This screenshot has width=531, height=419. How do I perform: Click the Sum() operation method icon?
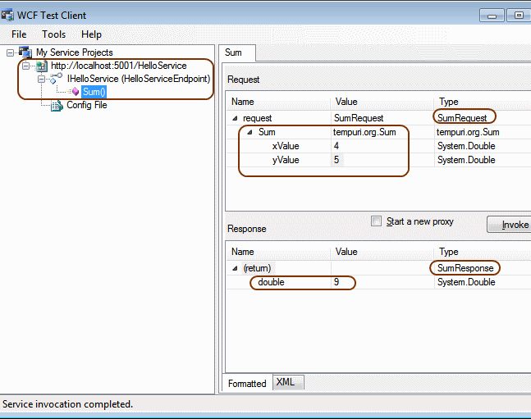click(74, 92)
